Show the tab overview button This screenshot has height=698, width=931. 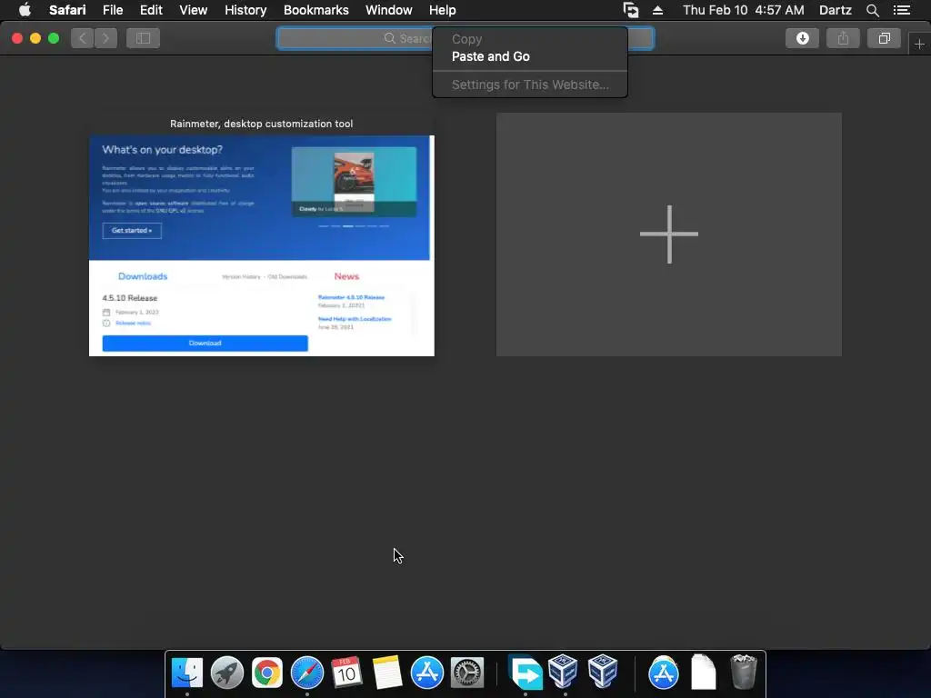[884, 38]
